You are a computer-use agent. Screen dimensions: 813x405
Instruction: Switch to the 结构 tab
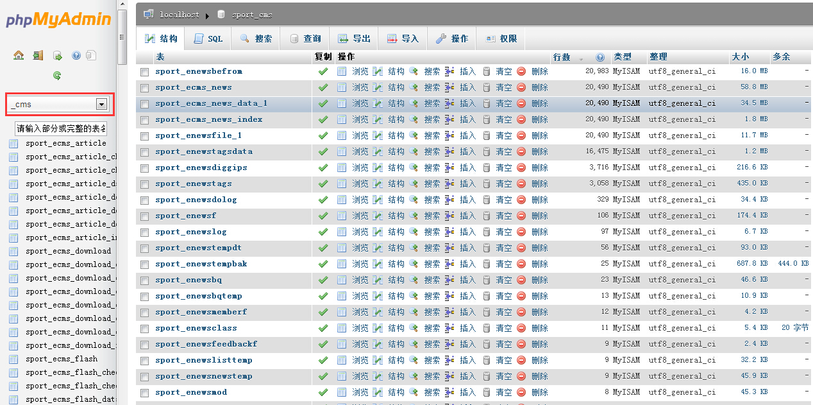[x=162, y=39]
